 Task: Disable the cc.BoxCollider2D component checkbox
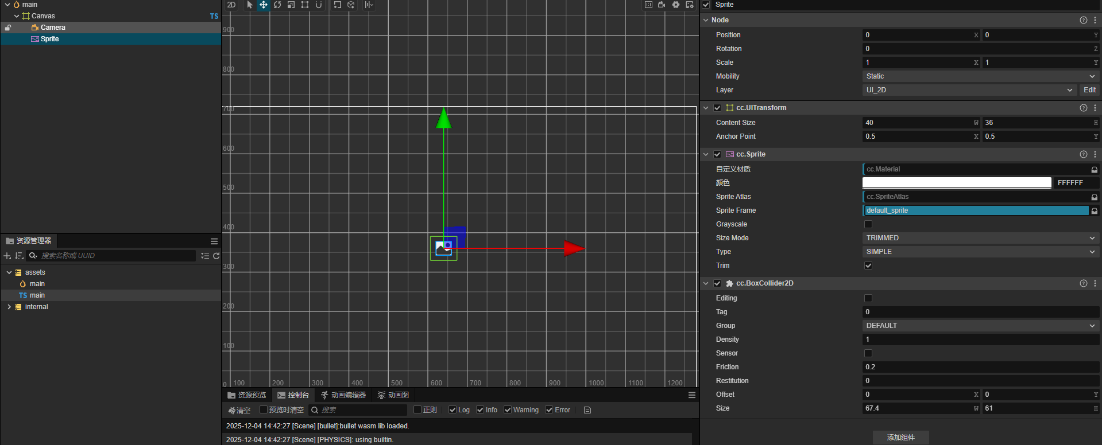pos(717,283)
